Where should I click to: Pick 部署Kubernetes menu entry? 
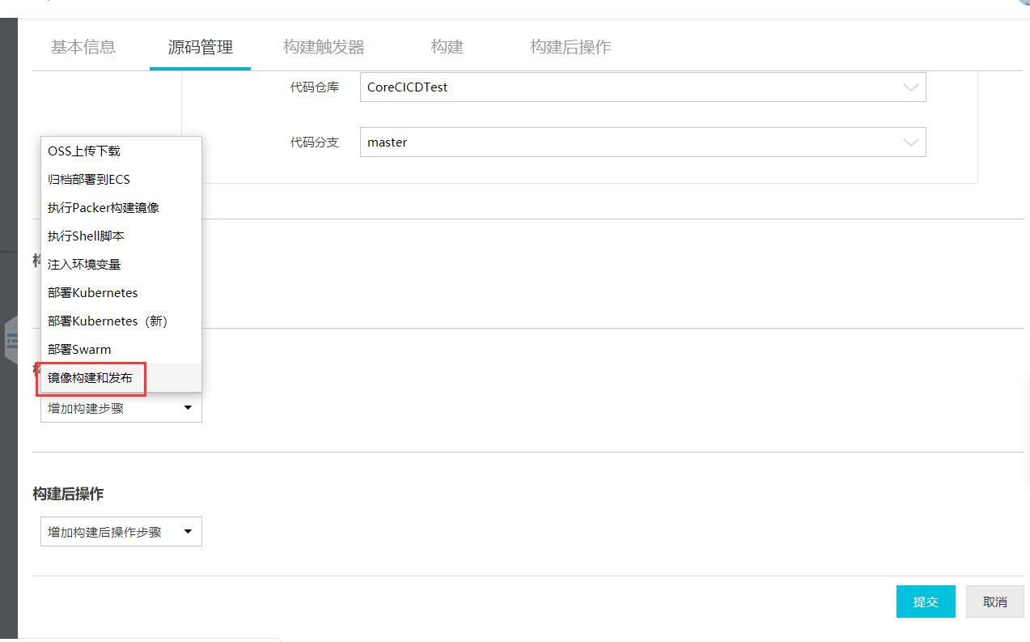coord(121,293)
